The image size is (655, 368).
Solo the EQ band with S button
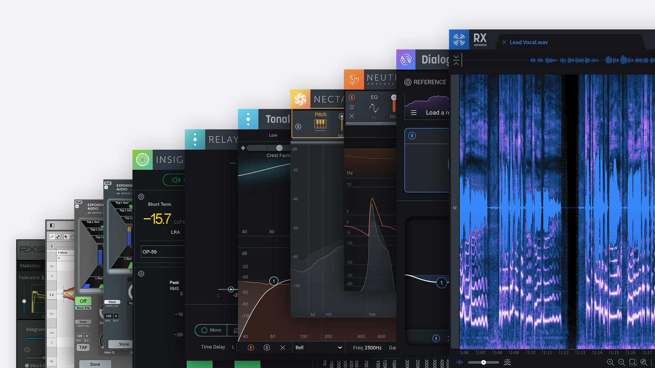click(x=267, y=348)
